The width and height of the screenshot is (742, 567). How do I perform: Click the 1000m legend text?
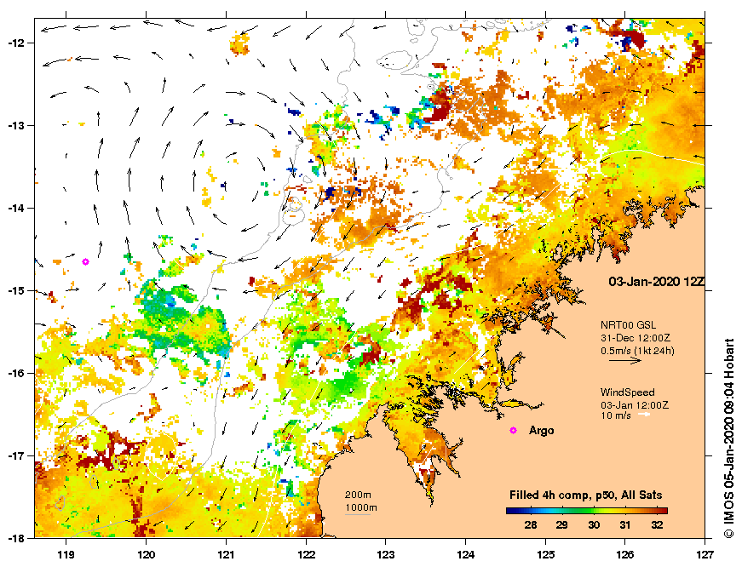361,508
